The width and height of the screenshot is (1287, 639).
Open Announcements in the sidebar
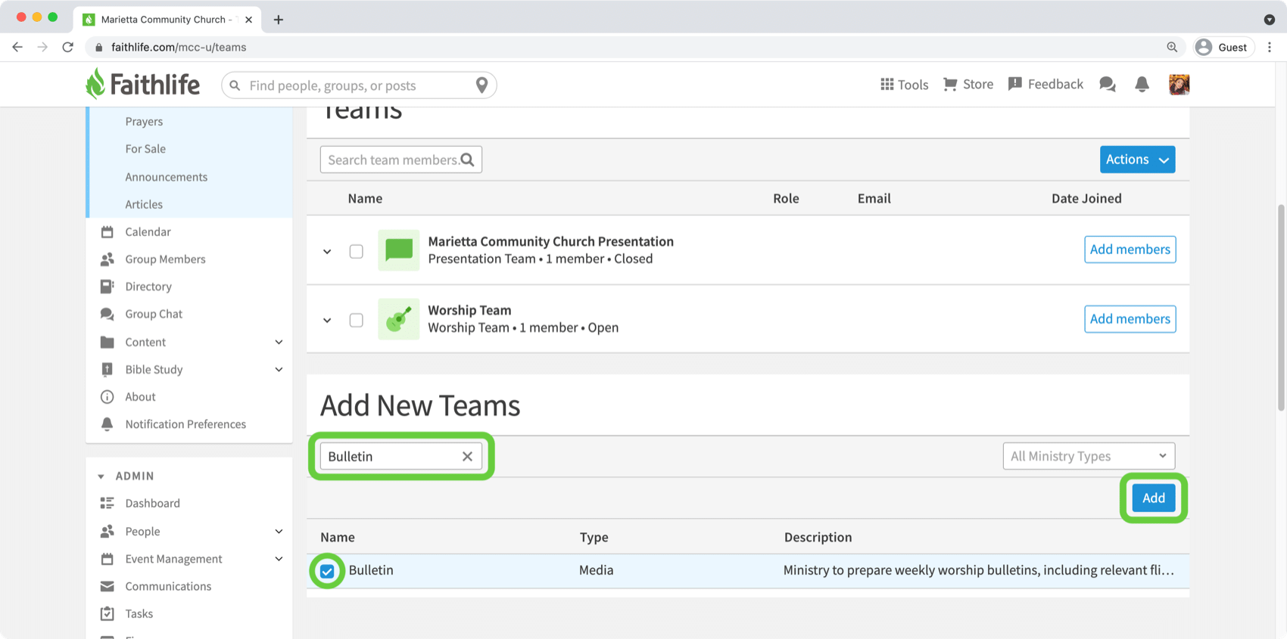166,177
